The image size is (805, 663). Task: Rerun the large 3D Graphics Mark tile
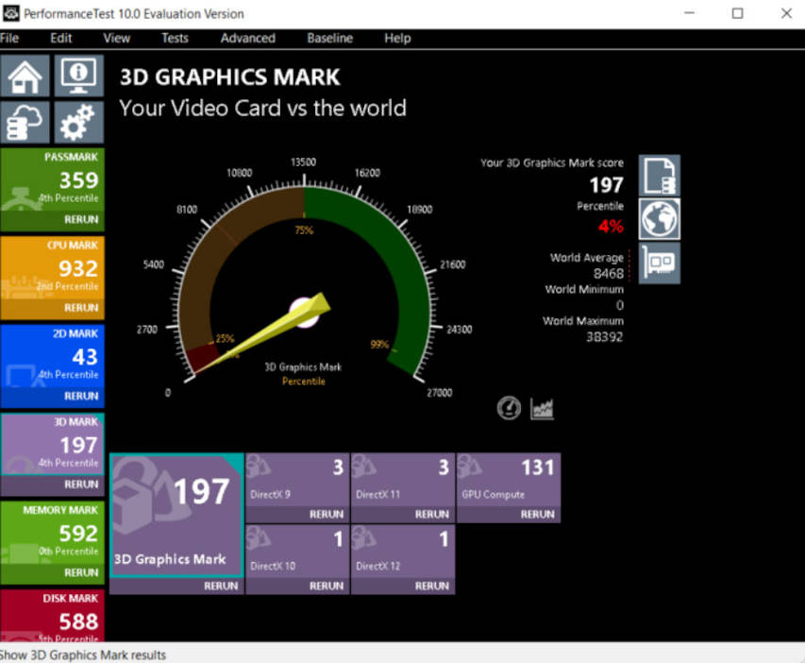coord(221,586)
